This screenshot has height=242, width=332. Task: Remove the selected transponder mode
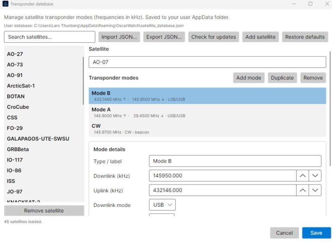point(313,78)
